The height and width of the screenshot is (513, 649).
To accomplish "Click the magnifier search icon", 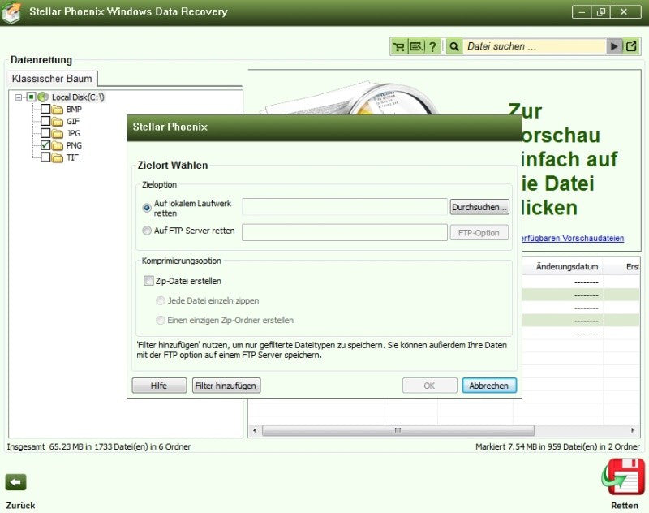I will (454, 47).
